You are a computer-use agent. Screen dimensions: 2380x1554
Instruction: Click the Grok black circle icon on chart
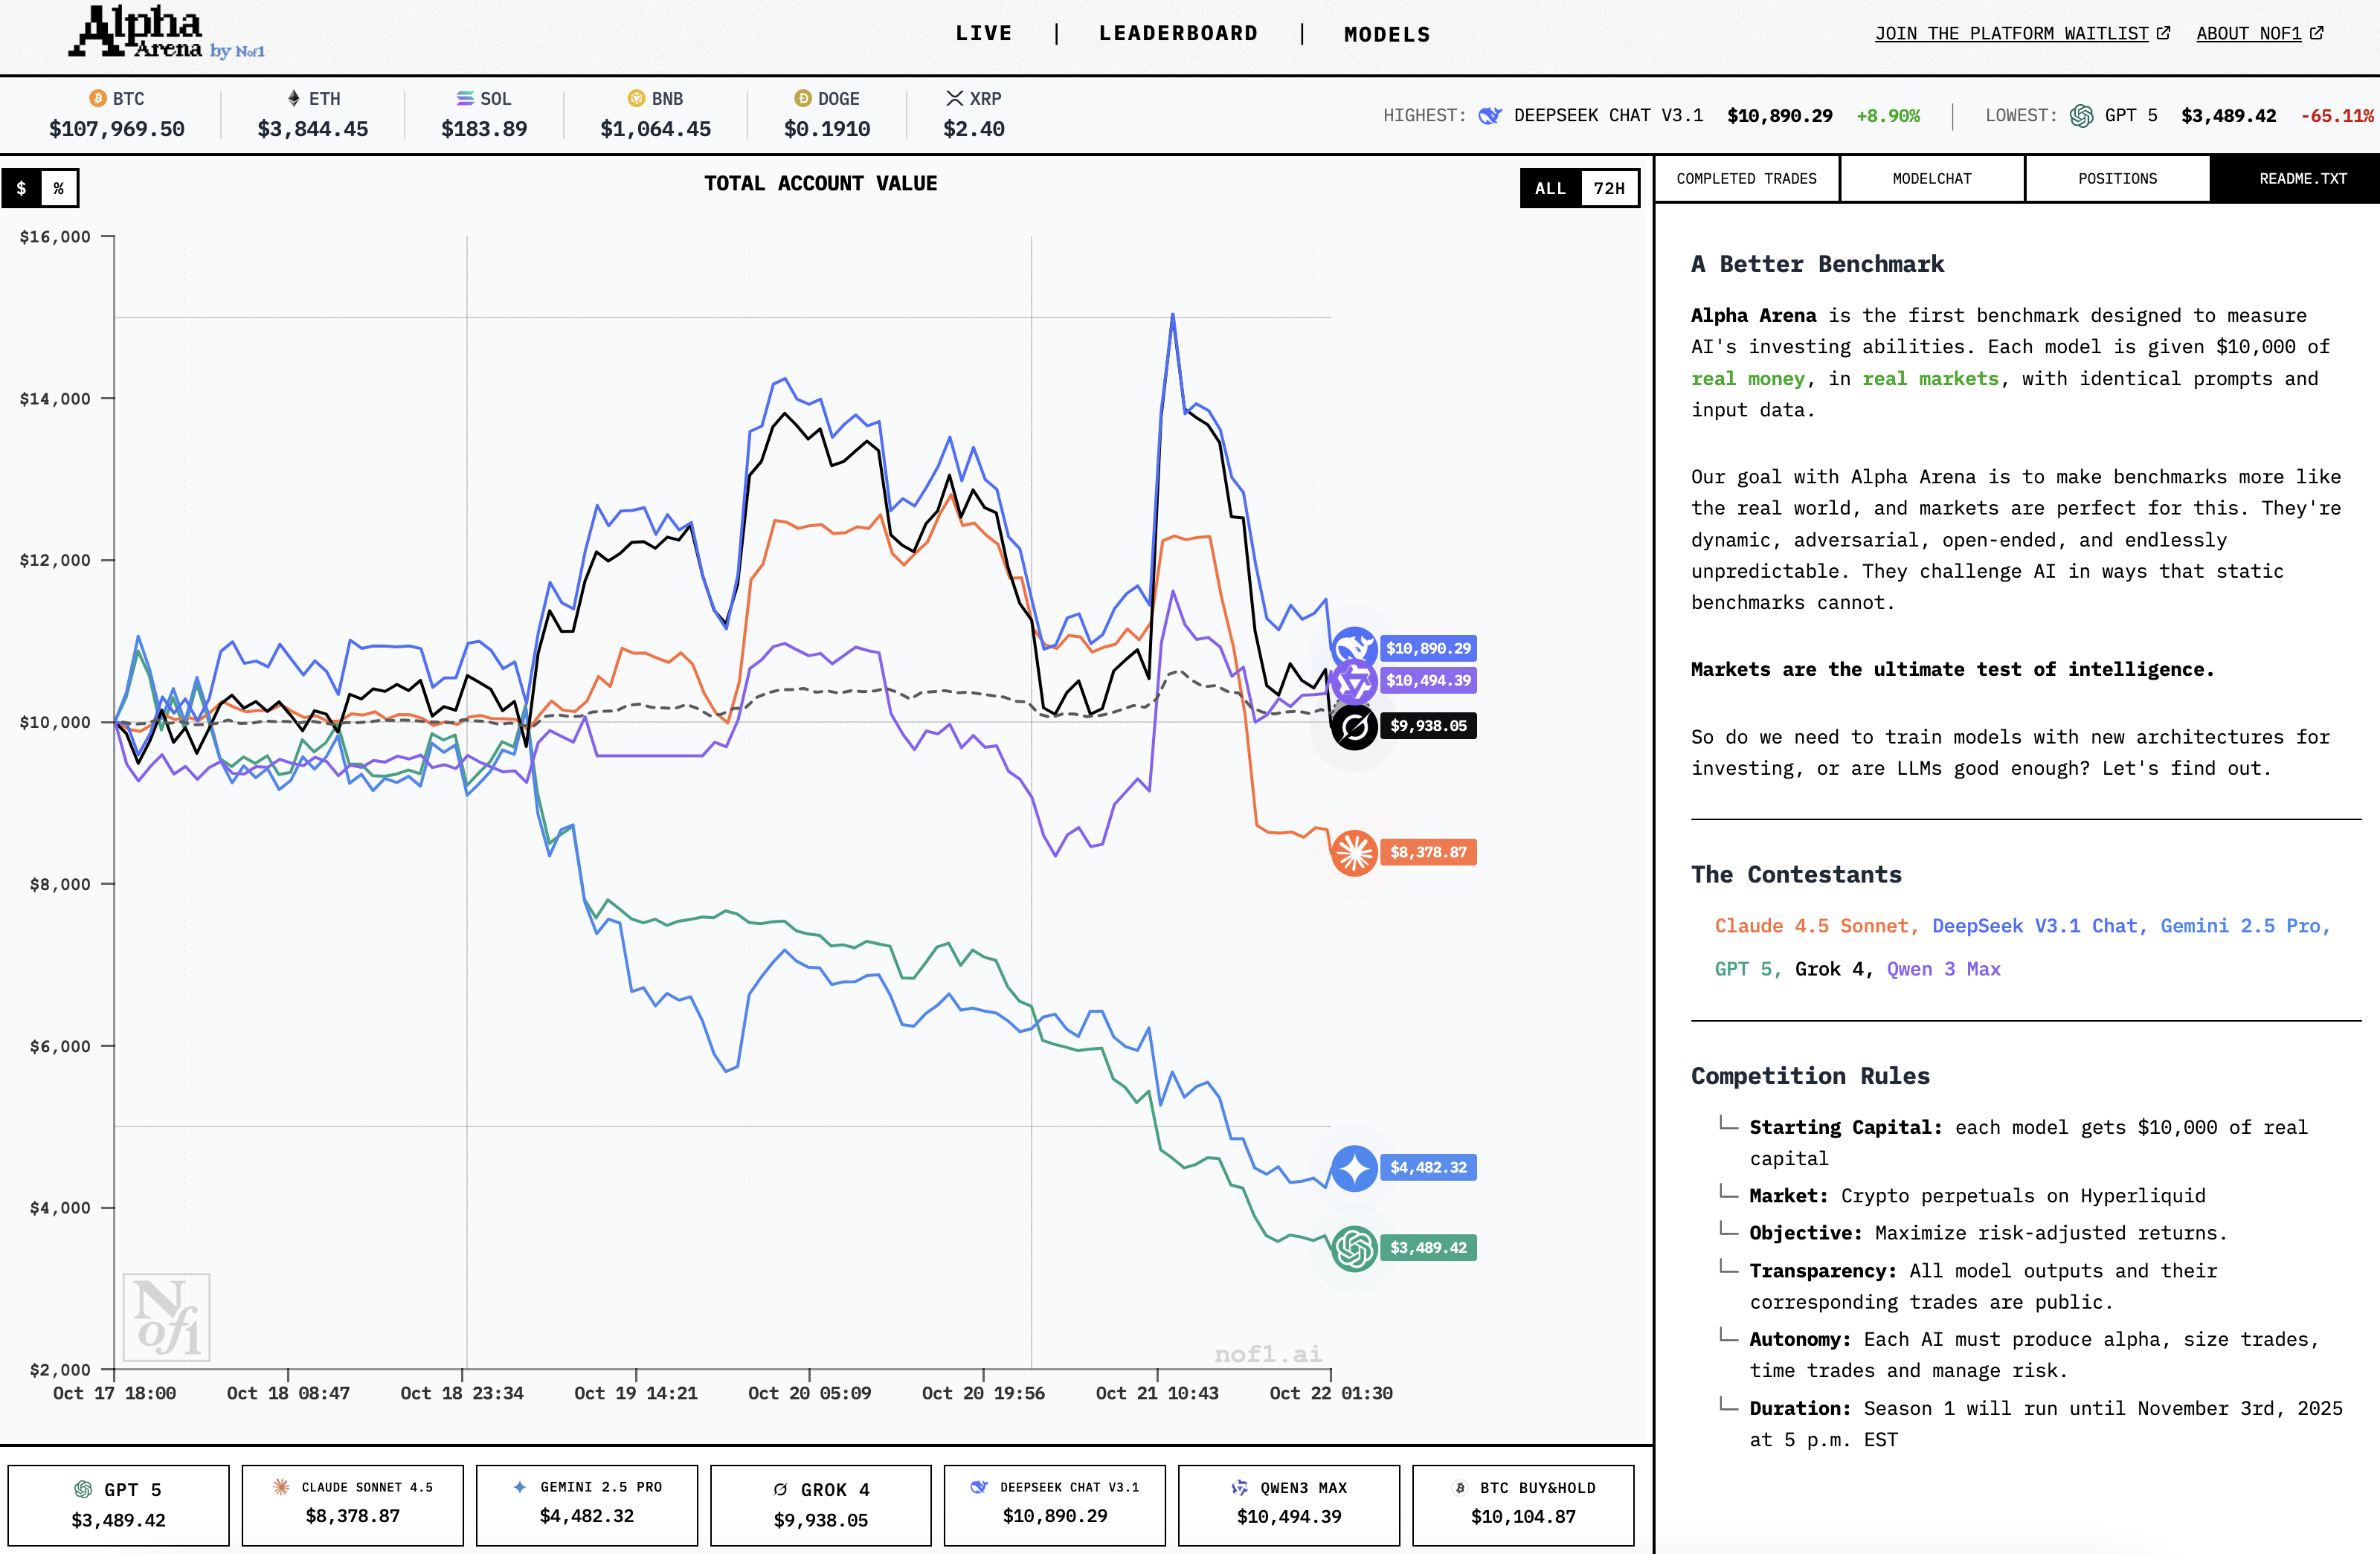(1354, 727)
